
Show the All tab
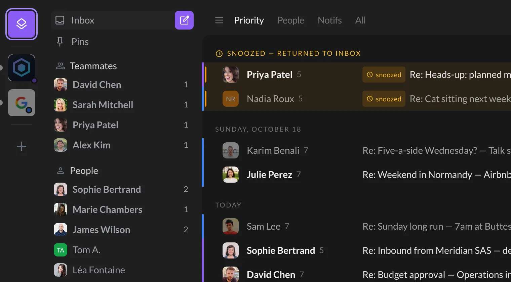[x=360, y=20]
